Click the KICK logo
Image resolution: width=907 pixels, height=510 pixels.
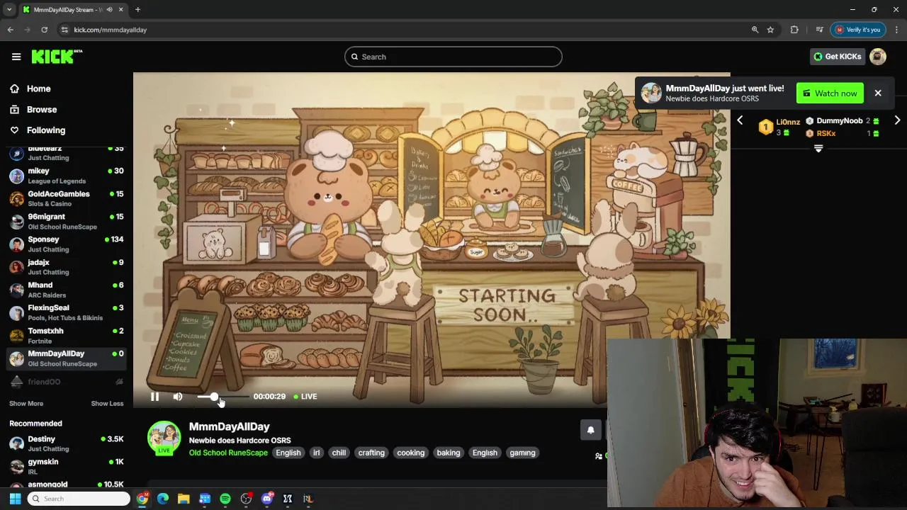pos(57,57)
